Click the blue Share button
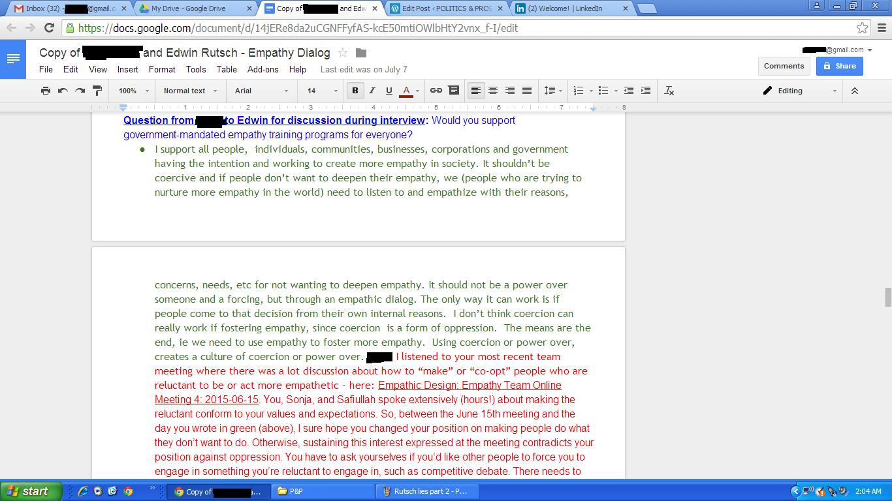 pos(839,66)
